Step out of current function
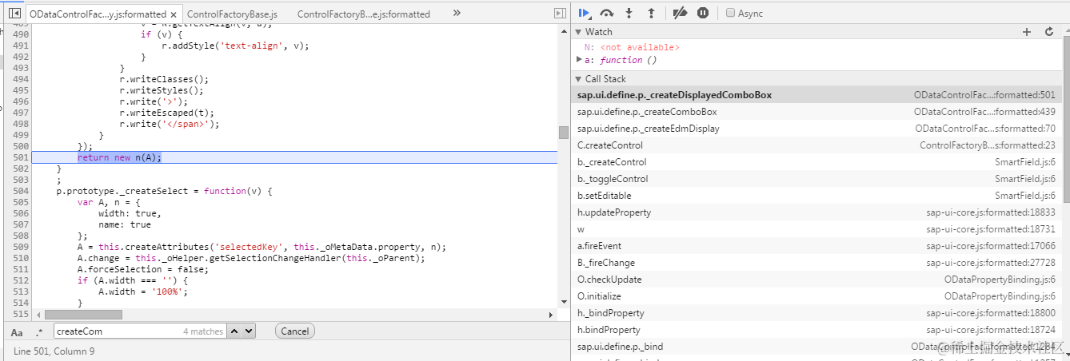The width and height of the screenshot is (1070, 361). coord(651,13)
